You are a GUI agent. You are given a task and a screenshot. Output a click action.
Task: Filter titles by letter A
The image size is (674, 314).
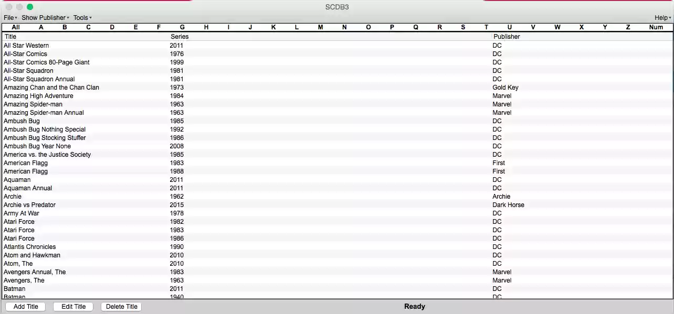tap(41, 27)
